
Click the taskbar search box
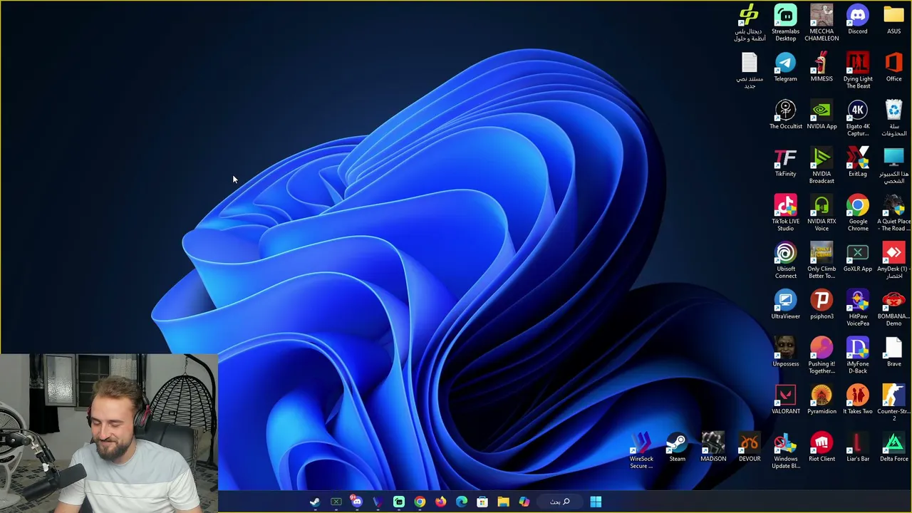point(560,502)
